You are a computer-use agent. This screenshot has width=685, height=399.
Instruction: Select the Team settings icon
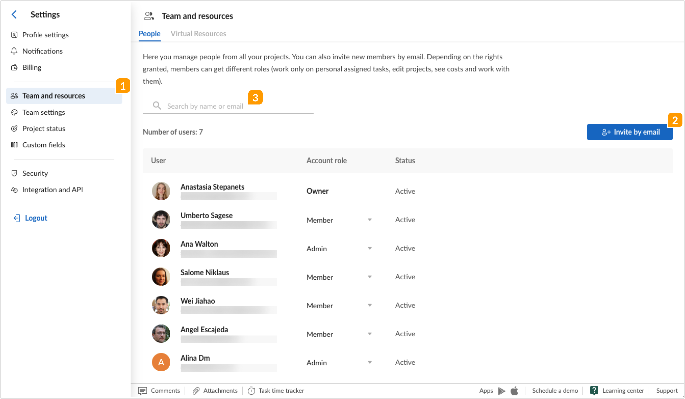(x=14, y=112)
